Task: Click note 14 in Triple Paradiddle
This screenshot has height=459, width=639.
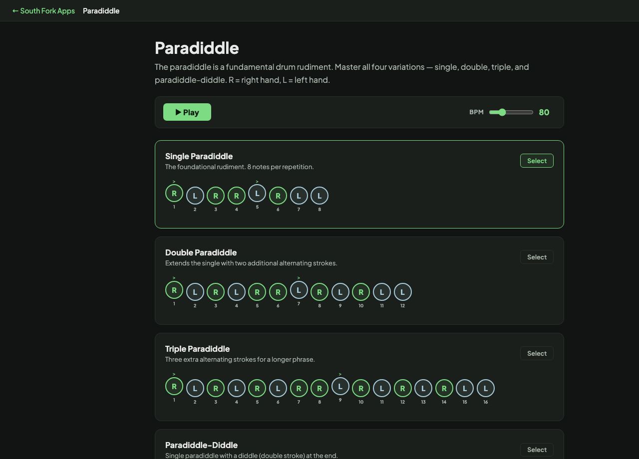Action: [444, 388]
